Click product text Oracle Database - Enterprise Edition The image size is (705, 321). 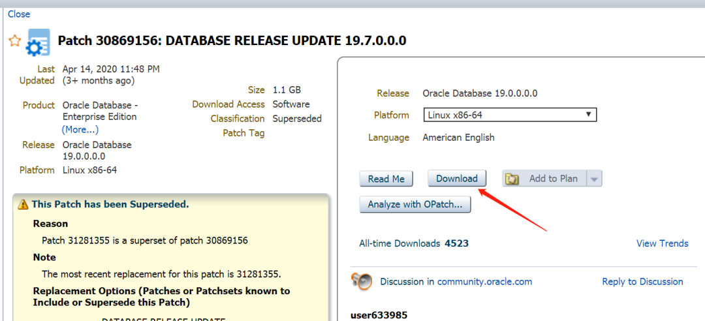tap(101, 111)
